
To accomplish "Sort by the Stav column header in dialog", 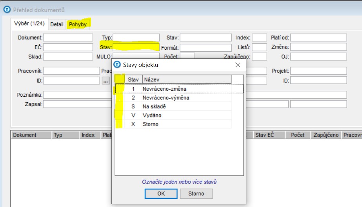I will click(x=133, y=80).
